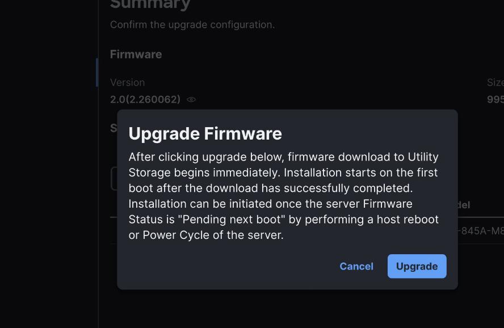Click the dimmed Summary page heading
The image size is (504, 328).
(x=150, y=5)
